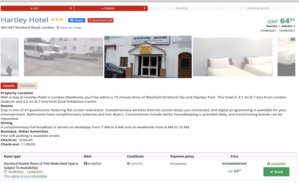Click the map pin beside the address

pyautogui.click(x=58, y=27)
